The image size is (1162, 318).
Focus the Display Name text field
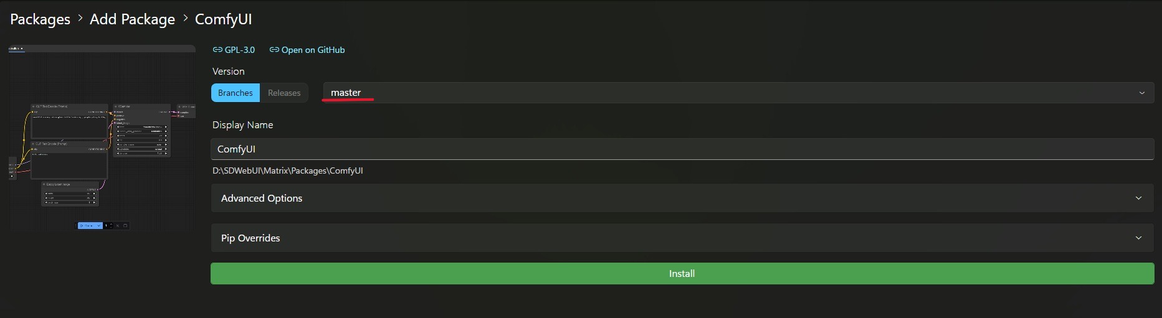coord(683,149)
